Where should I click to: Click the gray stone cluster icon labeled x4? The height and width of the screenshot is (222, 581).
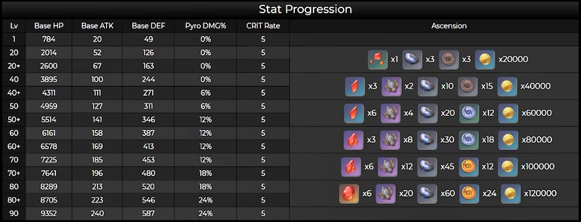[391, 113]
